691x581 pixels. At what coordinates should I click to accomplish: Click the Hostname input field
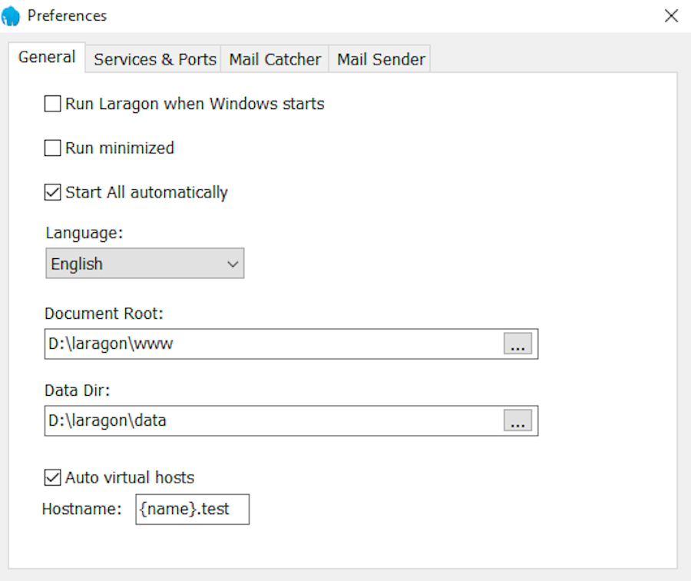193,509
